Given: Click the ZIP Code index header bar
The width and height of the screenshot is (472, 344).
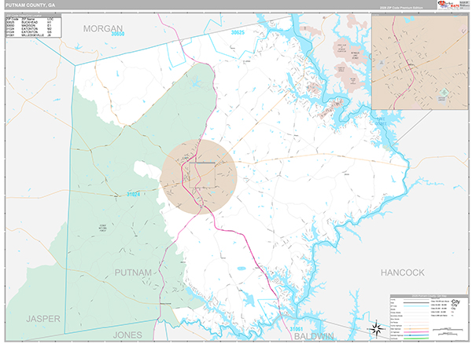Looking at the screenshot, I should [33, 16].
